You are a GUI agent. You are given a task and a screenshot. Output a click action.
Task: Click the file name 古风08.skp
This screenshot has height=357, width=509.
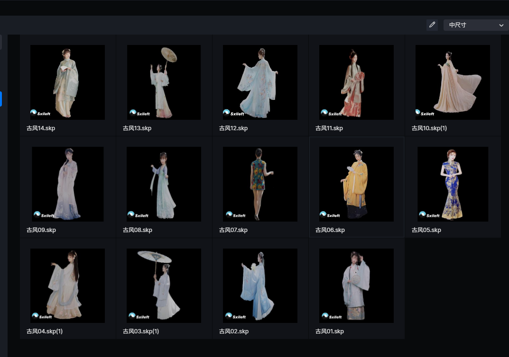(x=138, y=230)
